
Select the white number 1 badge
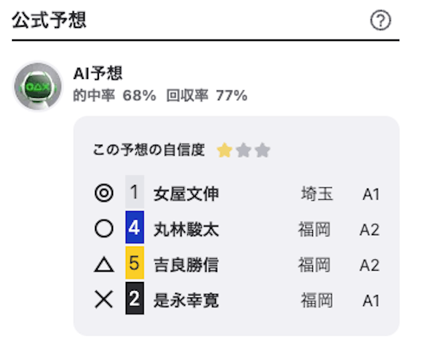[134, 192]
